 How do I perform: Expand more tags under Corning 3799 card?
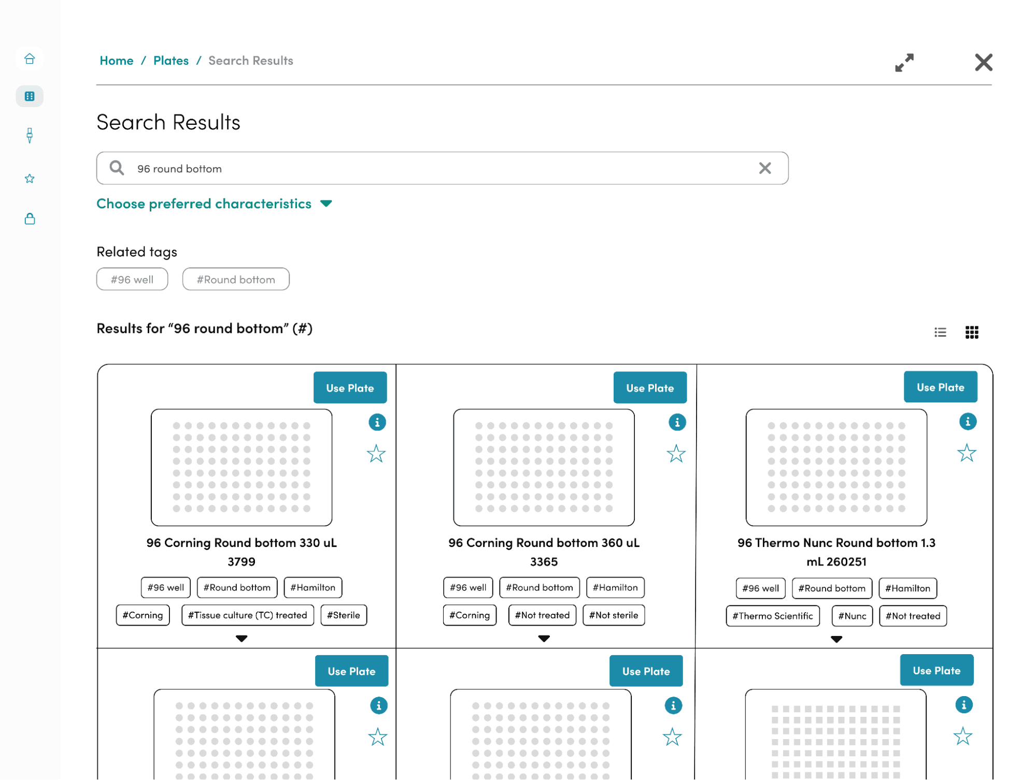coord(242,638)
